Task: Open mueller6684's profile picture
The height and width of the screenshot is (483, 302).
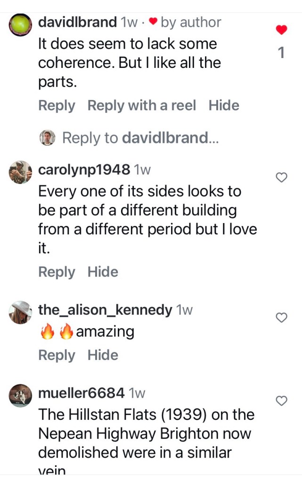Action: coord(20,395)
